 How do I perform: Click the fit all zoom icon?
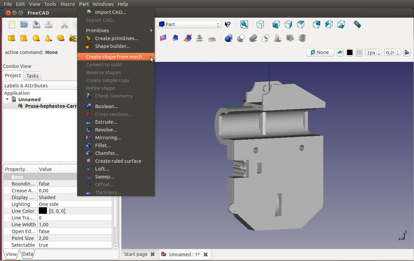tap(244, 24)
